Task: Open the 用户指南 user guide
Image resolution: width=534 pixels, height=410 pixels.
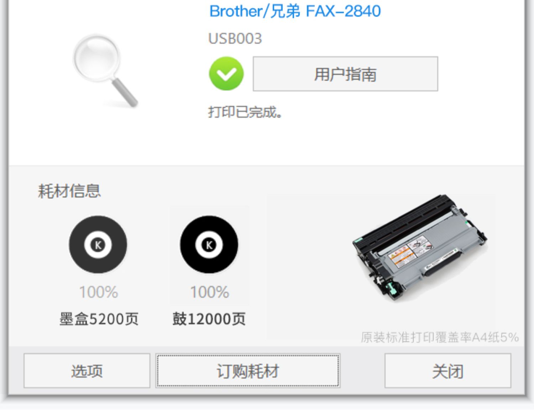Action: pos(345,74)
